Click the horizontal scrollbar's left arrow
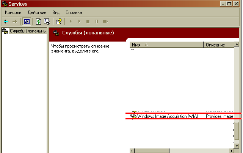Viewport: 243px width, 153px height. 133,150
